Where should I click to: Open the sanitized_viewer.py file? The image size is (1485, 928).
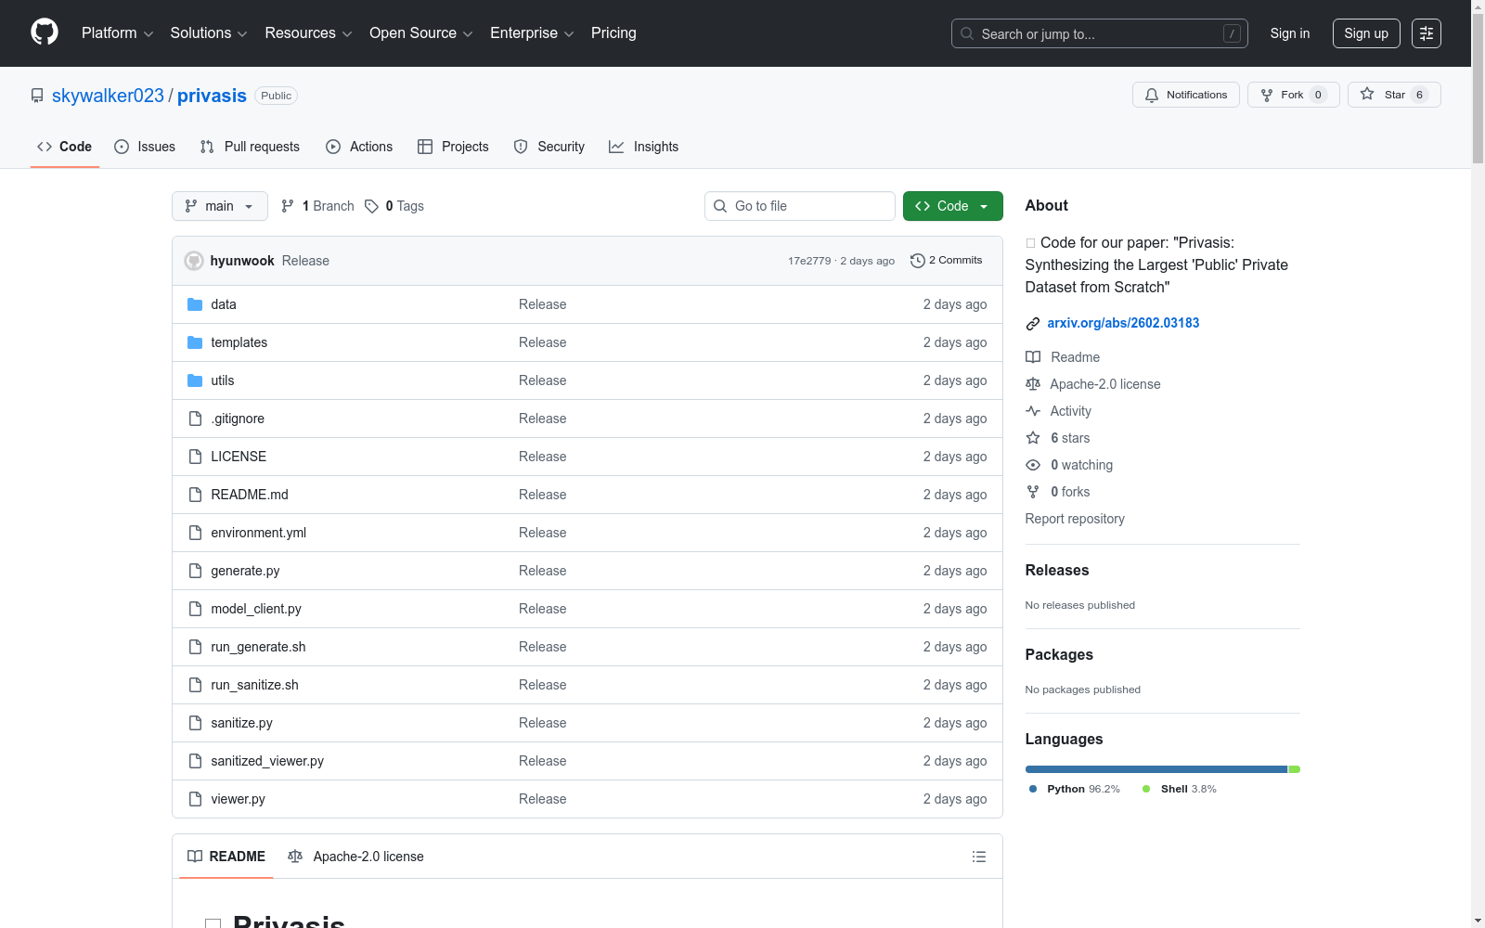pos(267,761)
